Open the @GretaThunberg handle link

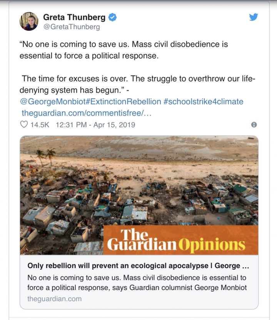[71, 27]
